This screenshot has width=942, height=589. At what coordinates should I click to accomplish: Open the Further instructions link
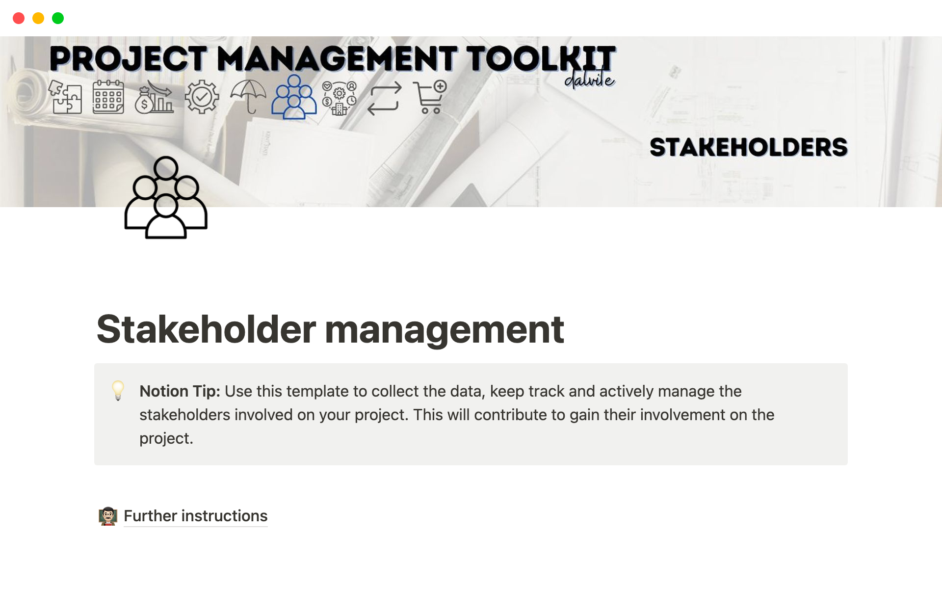(x=195, y=516)
